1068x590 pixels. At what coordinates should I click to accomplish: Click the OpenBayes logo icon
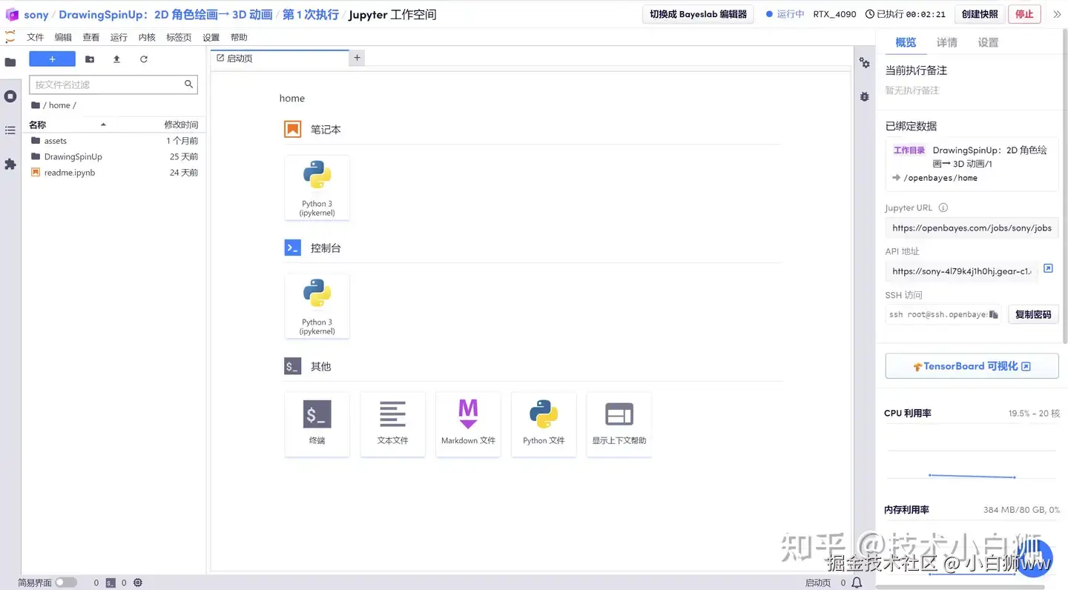point(11,14)
